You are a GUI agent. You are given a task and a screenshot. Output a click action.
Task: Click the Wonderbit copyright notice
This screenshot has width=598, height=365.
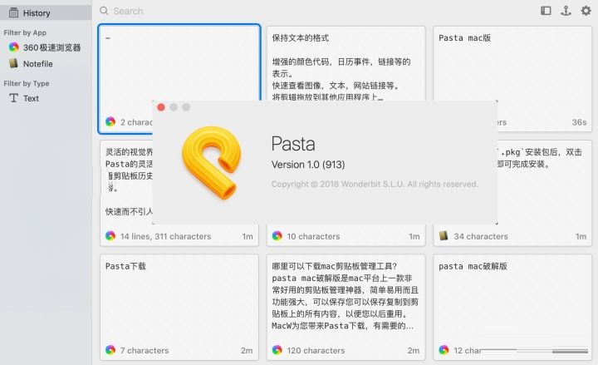375,184
